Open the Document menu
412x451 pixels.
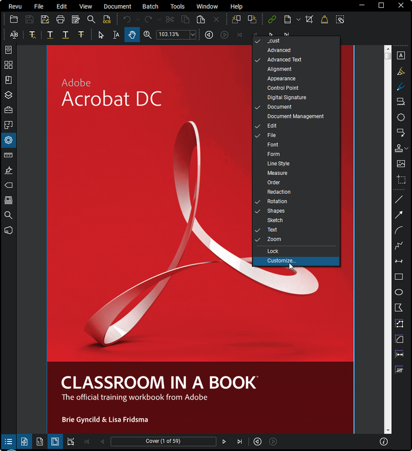(x=117, y=6)
